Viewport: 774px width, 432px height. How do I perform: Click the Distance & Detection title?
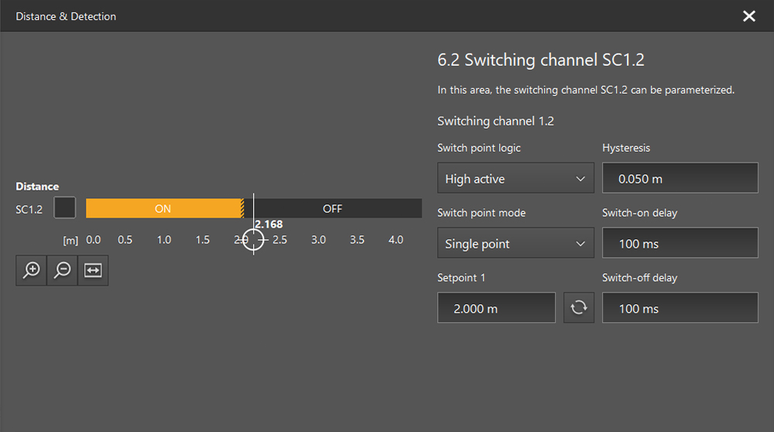pos(66,16)
